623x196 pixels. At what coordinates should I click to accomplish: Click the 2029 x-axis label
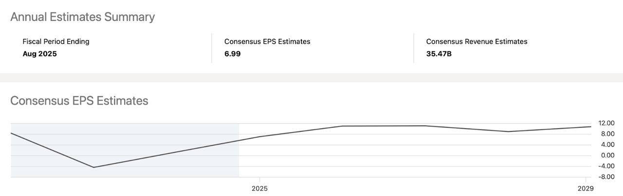pyautogui.click(x=585, y=188)
